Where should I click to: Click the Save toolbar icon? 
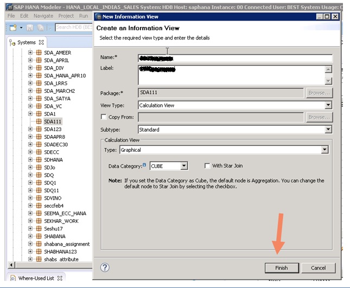(30, 28)
